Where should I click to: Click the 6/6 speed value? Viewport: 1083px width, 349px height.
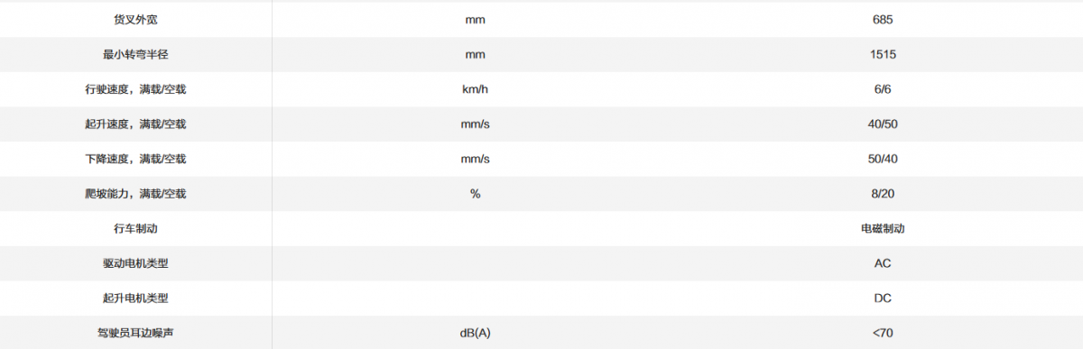(x=883, y=89)
